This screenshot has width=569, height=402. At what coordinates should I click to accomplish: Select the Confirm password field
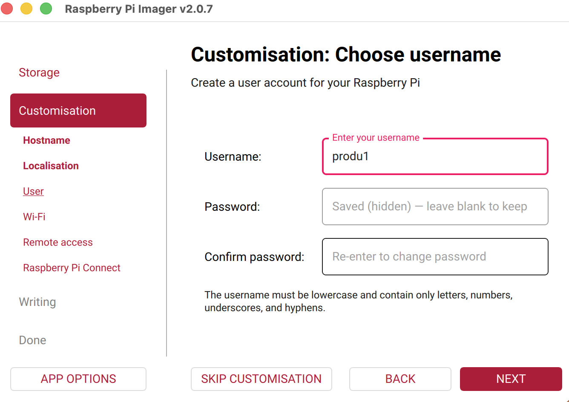click(435, 257)
